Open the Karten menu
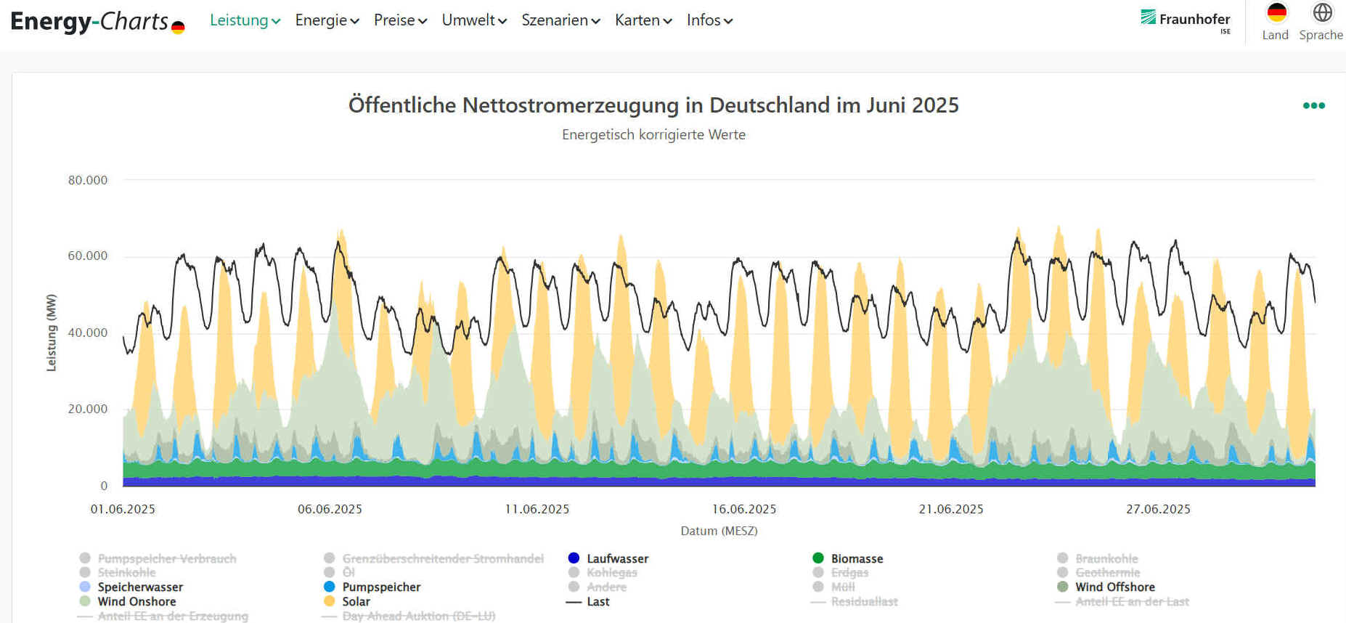 [643, 20]
